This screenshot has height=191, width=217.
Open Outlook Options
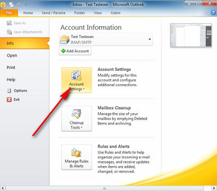(17, 90)
